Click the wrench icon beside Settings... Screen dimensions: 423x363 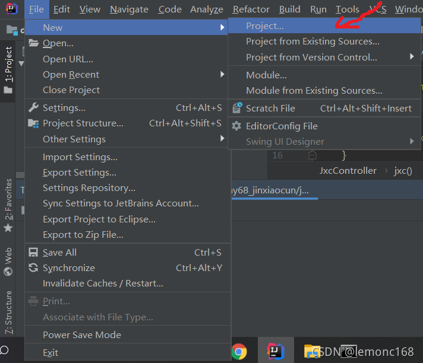33,108
